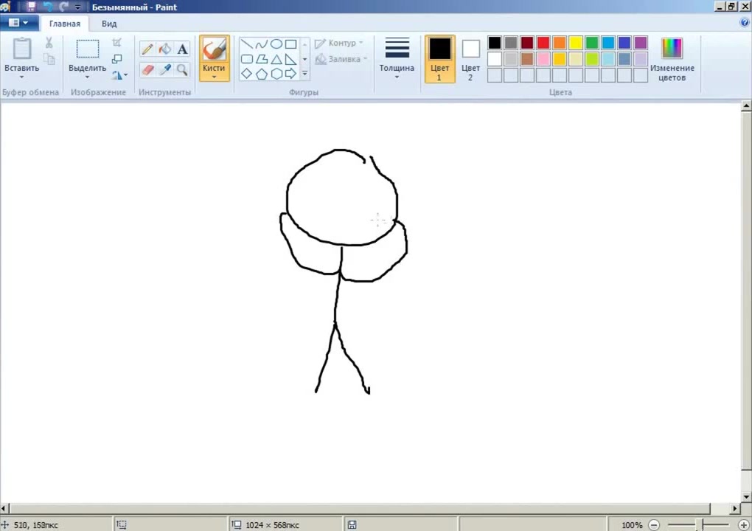752x531 pixels.
Task: Activate the Цвет 1 color slot
Action: click(439, 59)
